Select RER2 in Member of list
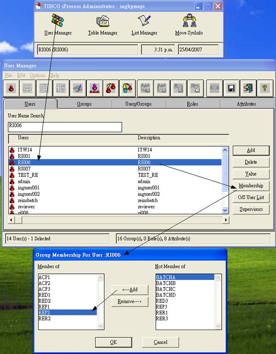 pyautogui.click(x=68, y=319)
